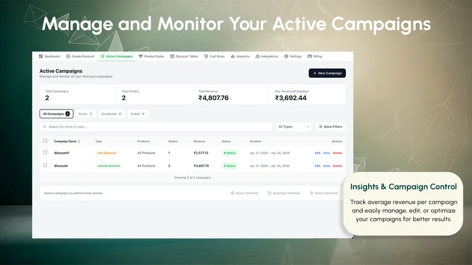Click the New Campaign button
The image size is (472, 265).
point(327,73)
